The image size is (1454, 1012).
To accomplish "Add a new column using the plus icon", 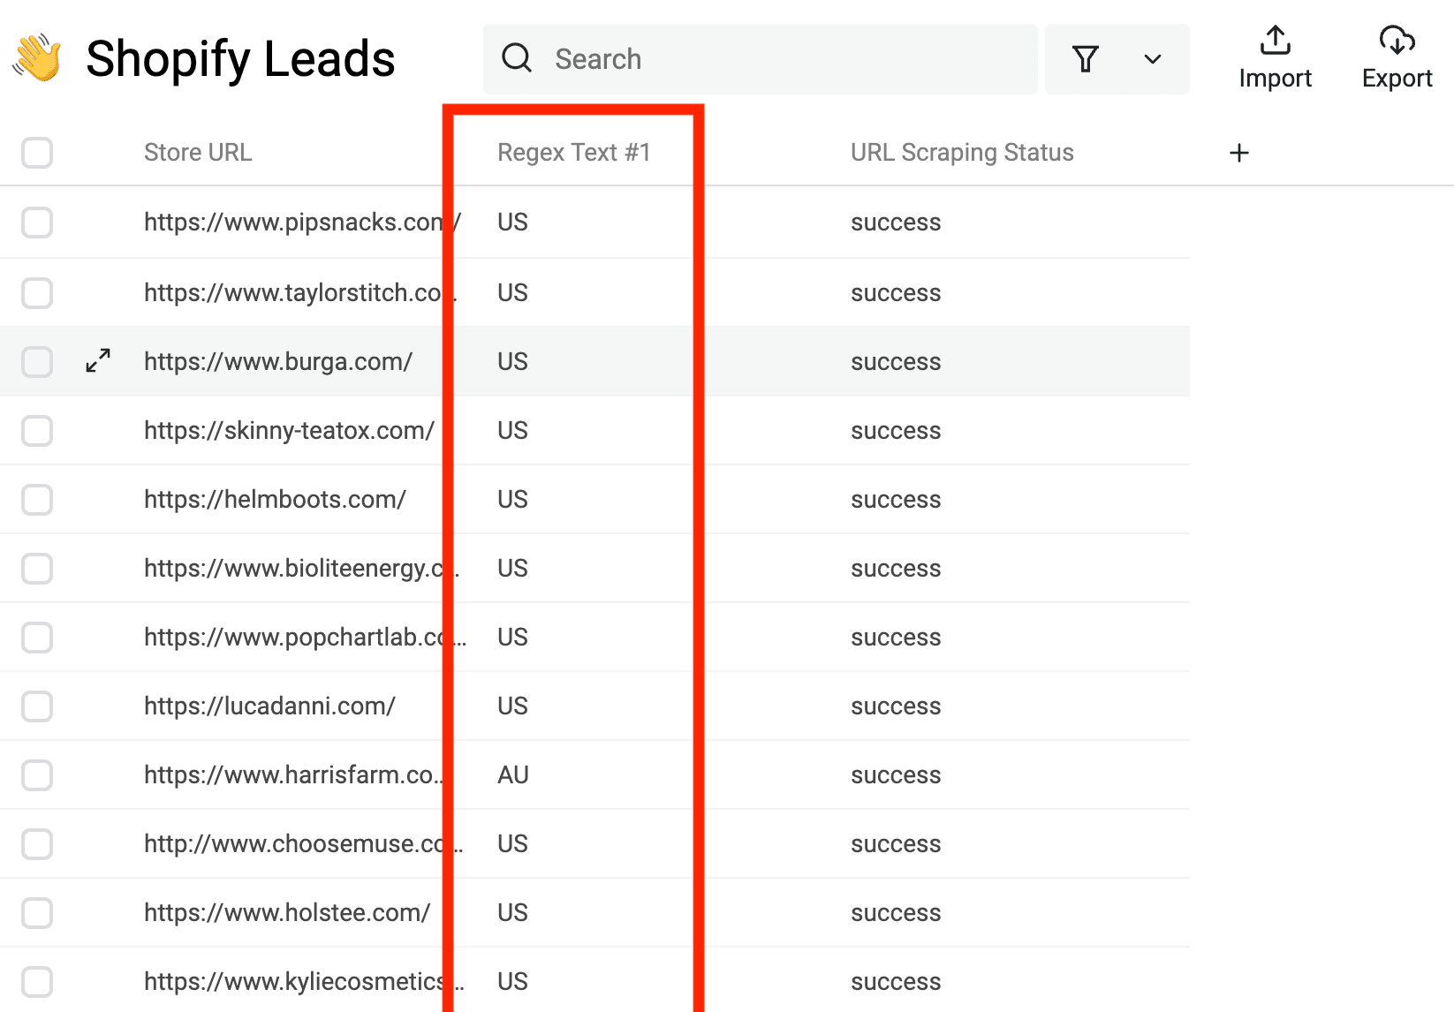I will [x=1239, y=152].
